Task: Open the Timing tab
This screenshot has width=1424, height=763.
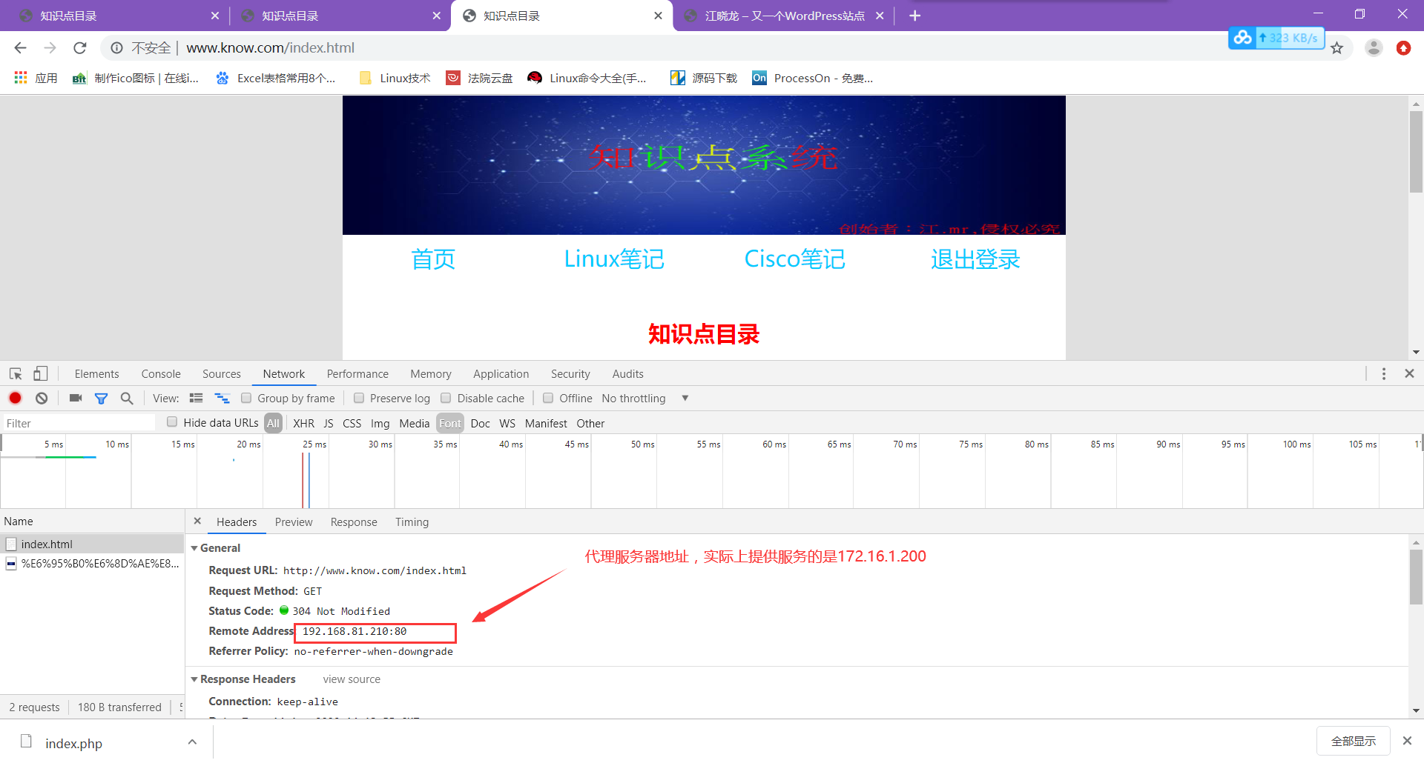Action: click(x=412, y=522)
